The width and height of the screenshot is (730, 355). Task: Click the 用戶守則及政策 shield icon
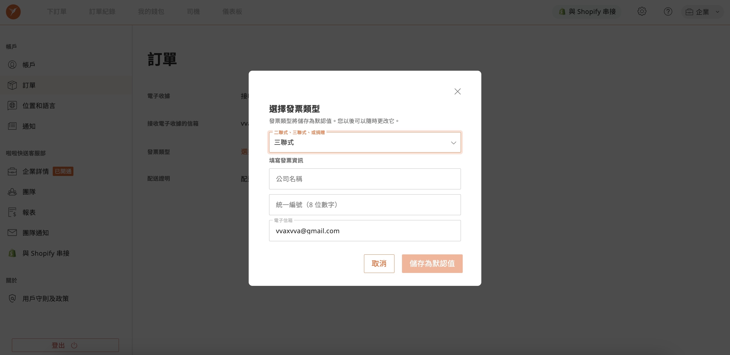[x=12, y=298]
